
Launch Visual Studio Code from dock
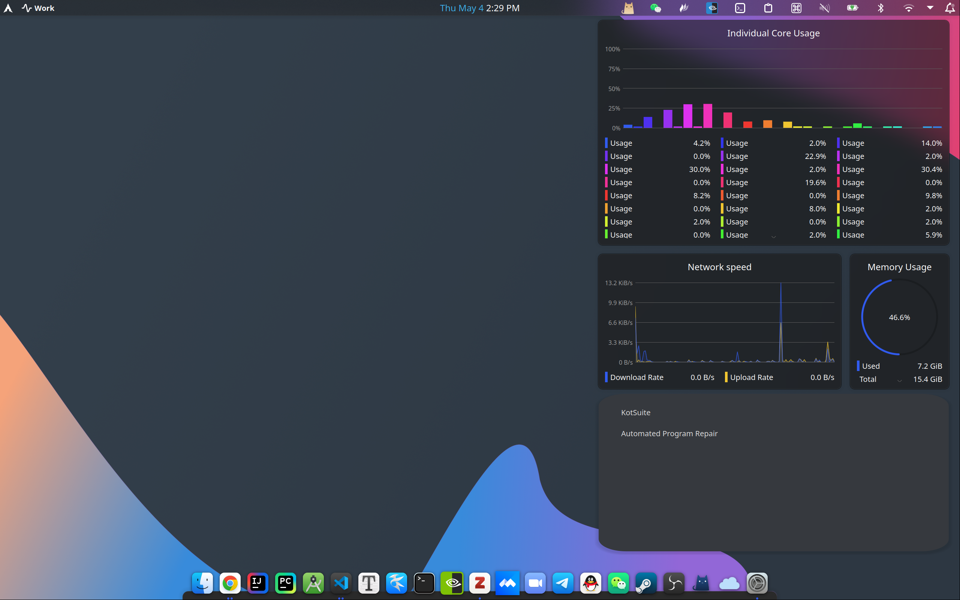coord(341,583)
